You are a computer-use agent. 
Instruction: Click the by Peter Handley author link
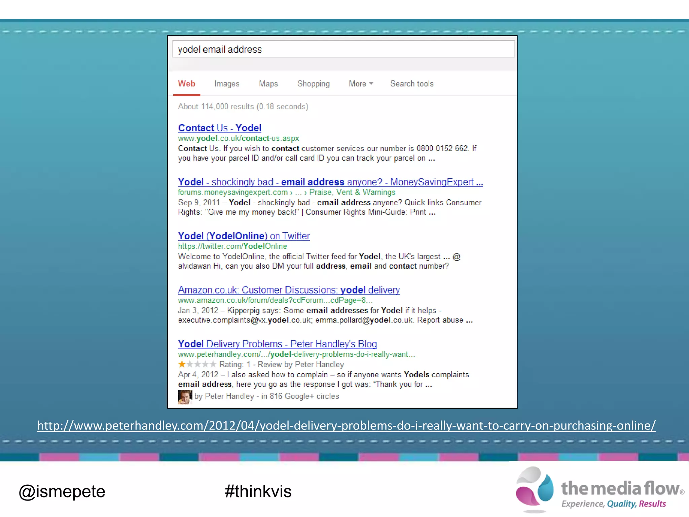(229, 396)
